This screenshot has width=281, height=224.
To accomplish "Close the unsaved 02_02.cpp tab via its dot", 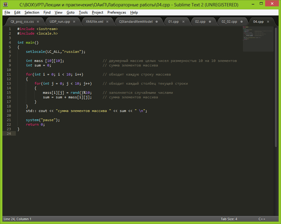I will tap(241, 22).
